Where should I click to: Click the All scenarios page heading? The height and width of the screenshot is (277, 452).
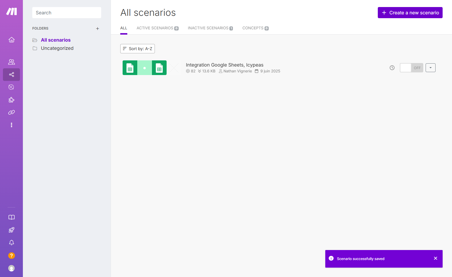(148, 13)
